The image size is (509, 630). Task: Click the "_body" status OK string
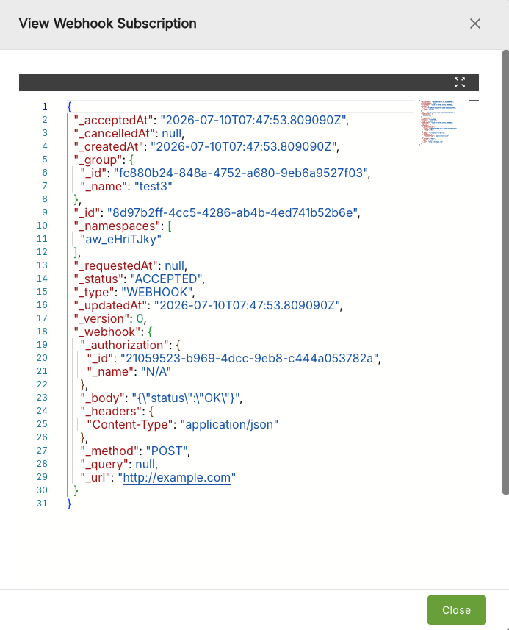pos(186,398)
